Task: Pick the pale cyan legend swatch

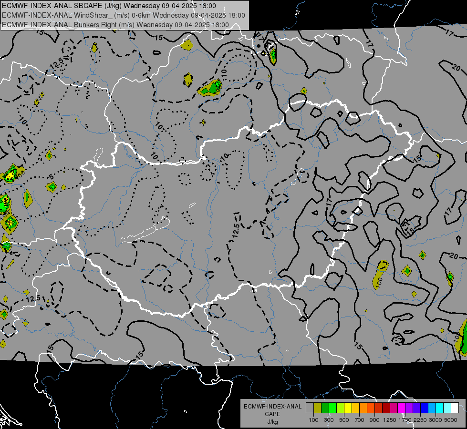Action: (447, 408)
